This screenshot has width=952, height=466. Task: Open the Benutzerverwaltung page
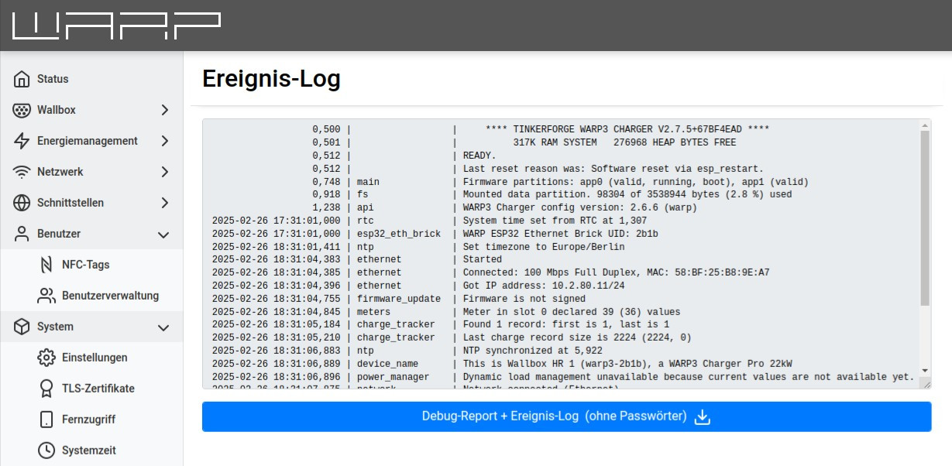(x=110, y=296)
